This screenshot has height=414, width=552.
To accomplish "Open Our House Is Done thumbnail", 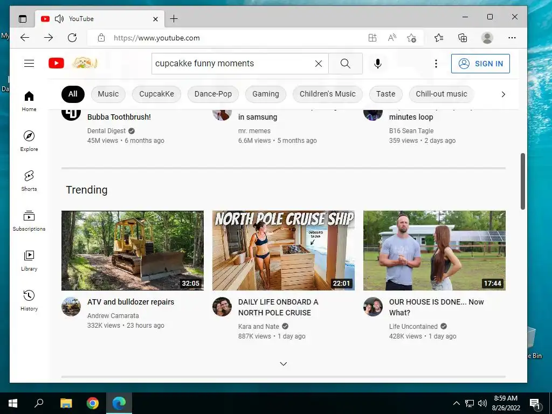I will click(434, 250).
